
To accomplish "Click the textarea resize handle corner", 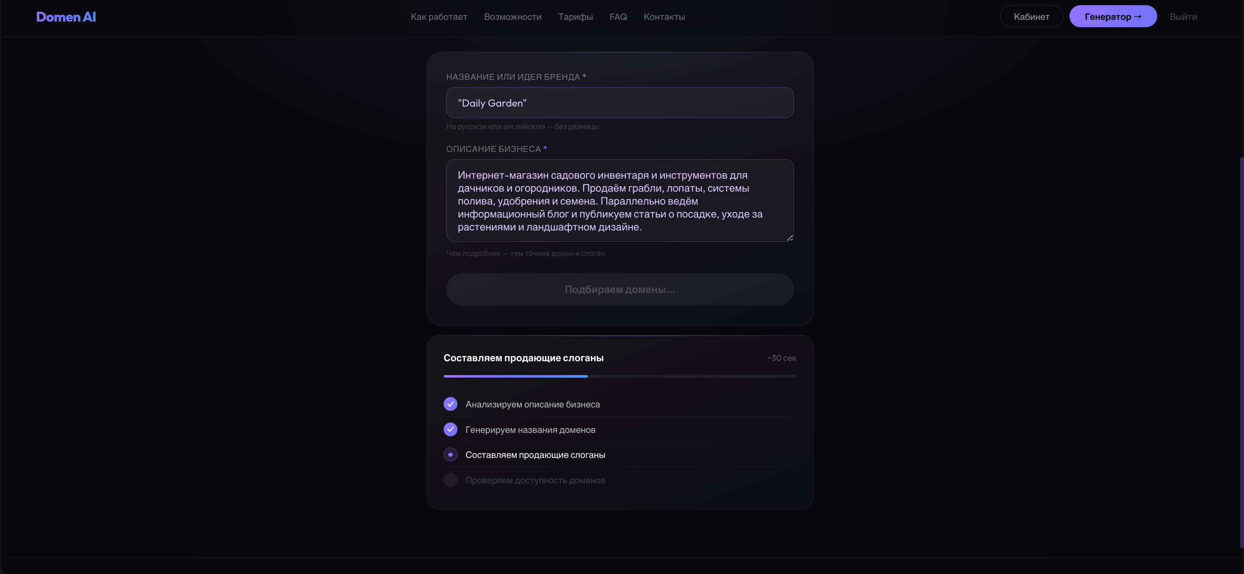I will [790, 238].
